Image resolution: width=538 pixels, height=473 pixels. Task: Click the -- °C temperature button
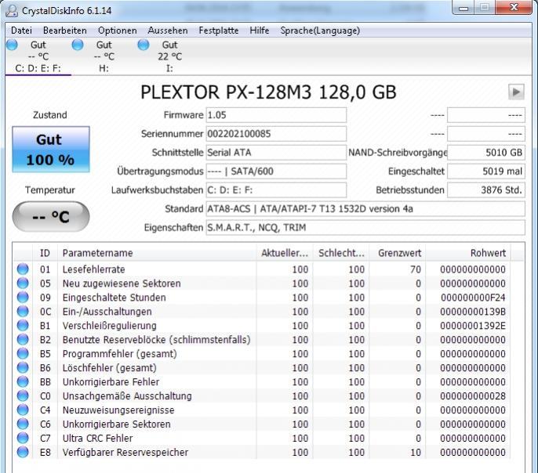tap(51, 216)
